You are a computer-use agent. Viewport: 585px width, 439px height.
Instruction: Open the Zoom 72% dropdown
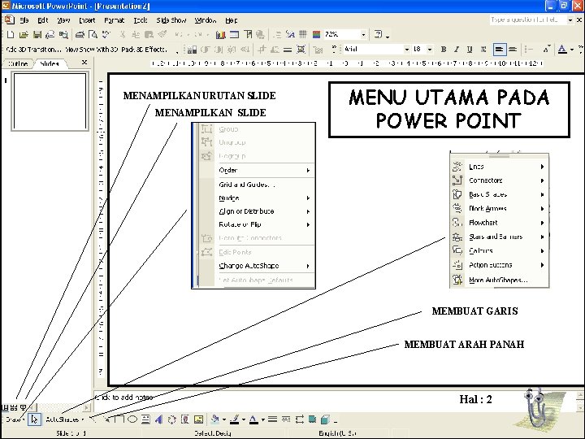(x=363, y=35)
